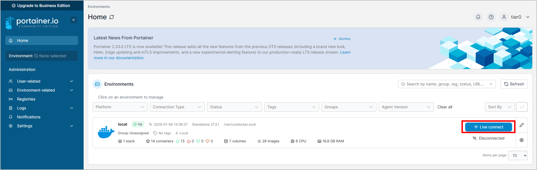Open the Connection Type filter dropdown
537x170 pixels.
[x=177, y=107]
